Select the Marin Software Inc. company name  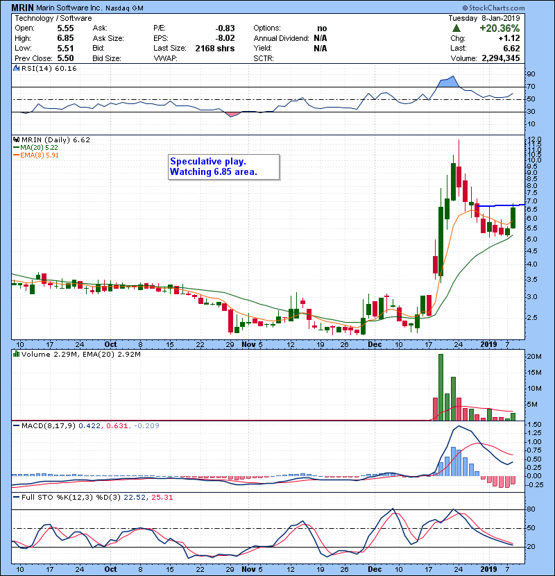(69, 8)
